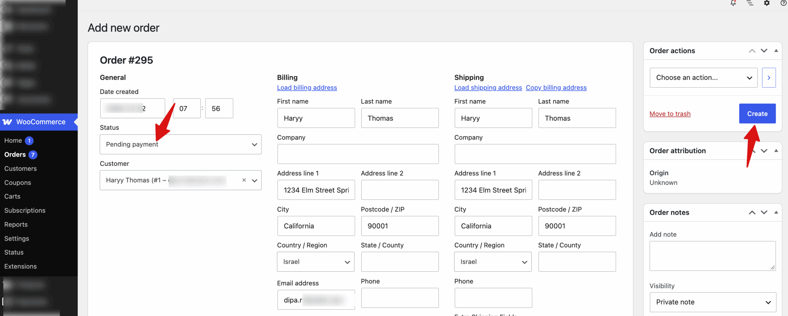Click Load shipping address link

pyautogui.click(x=488, y=87)
